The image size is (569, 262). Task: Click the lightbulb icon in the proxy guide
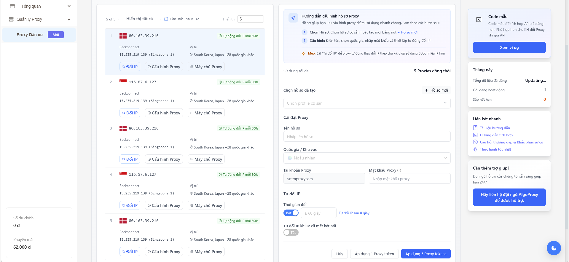coord(293,18)
